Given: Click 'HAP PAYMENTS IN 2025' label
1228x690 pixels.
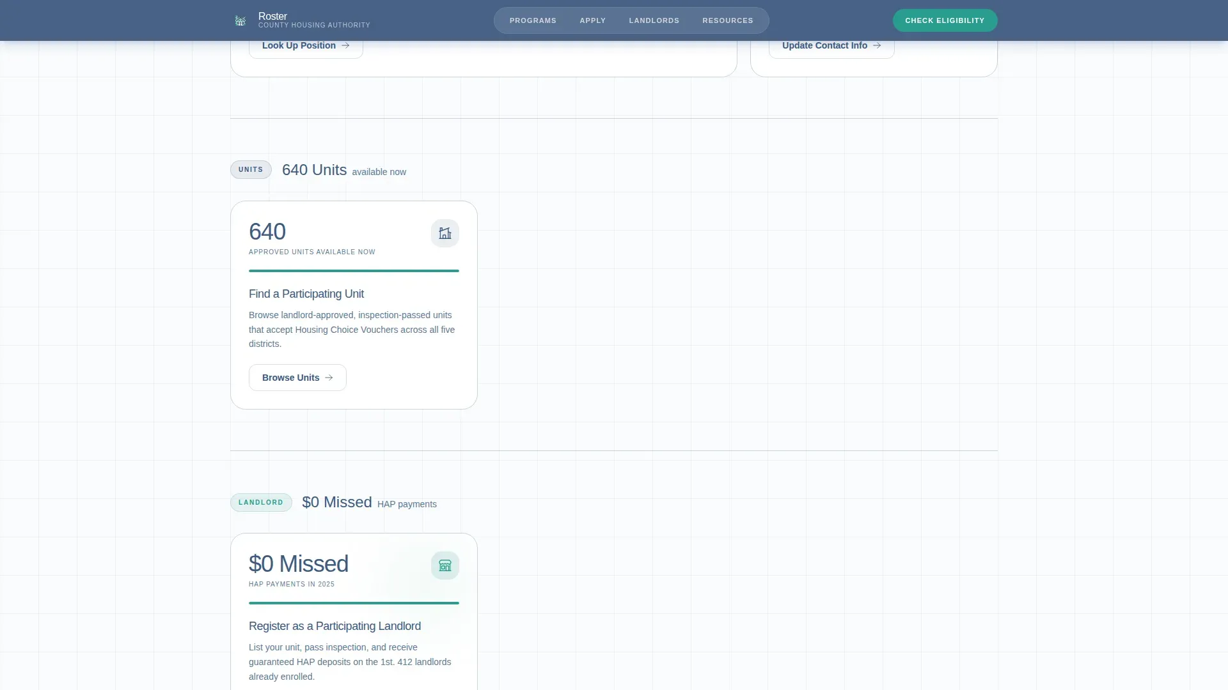Looking at the screenshot, I should coord(292,584).
